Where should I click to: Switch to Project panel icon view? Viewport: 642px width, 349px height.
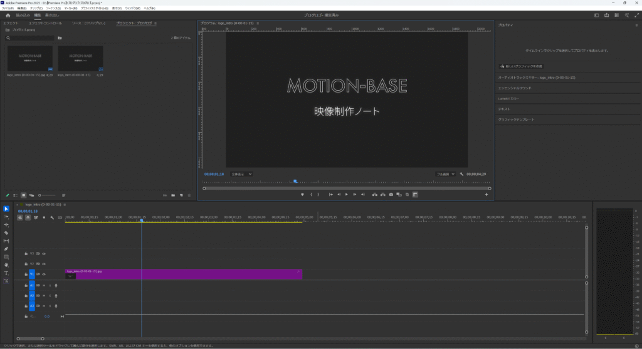coord(23,195)
